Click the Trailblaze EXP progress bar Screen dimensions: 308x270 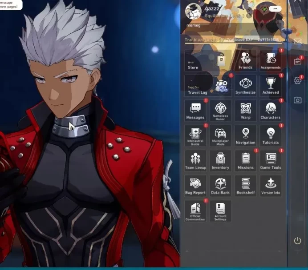[x=233, y=43]
